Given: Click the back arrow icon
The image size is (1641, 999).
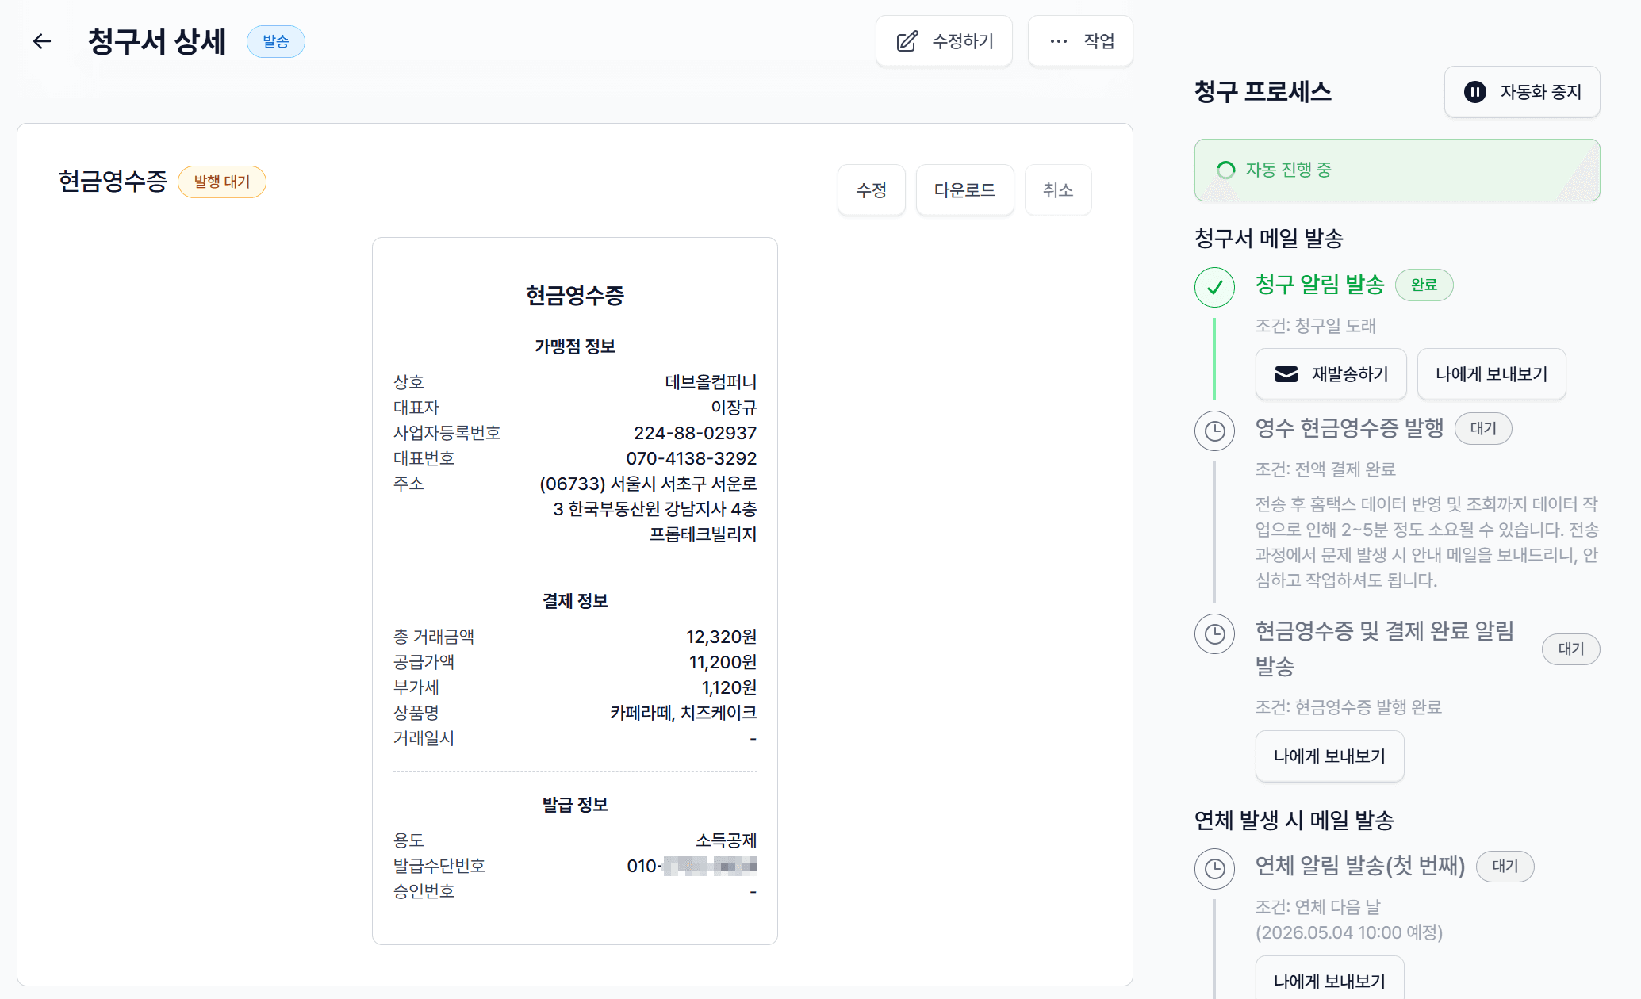Looking at the screenshot, I should [42, 41].
